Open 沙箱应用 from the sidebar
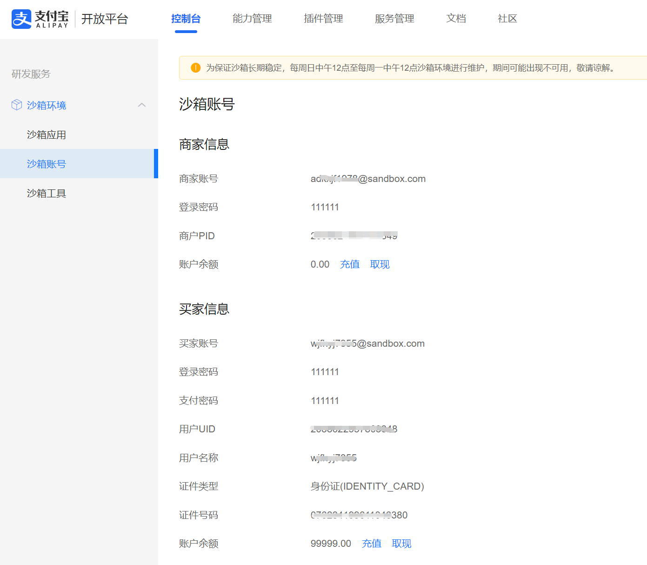 coord(46,135)
